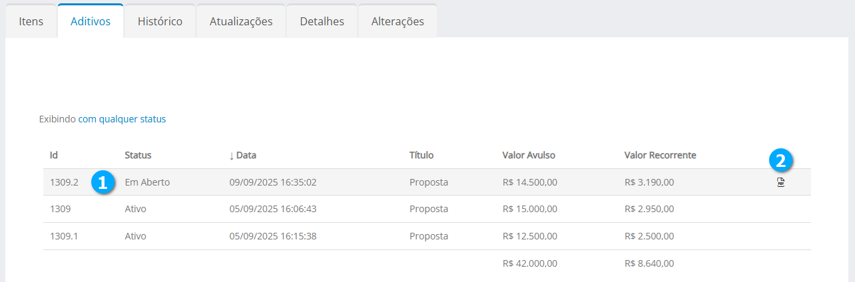Sort by the Título column header
855x282 pixels.
coord(422,155)
